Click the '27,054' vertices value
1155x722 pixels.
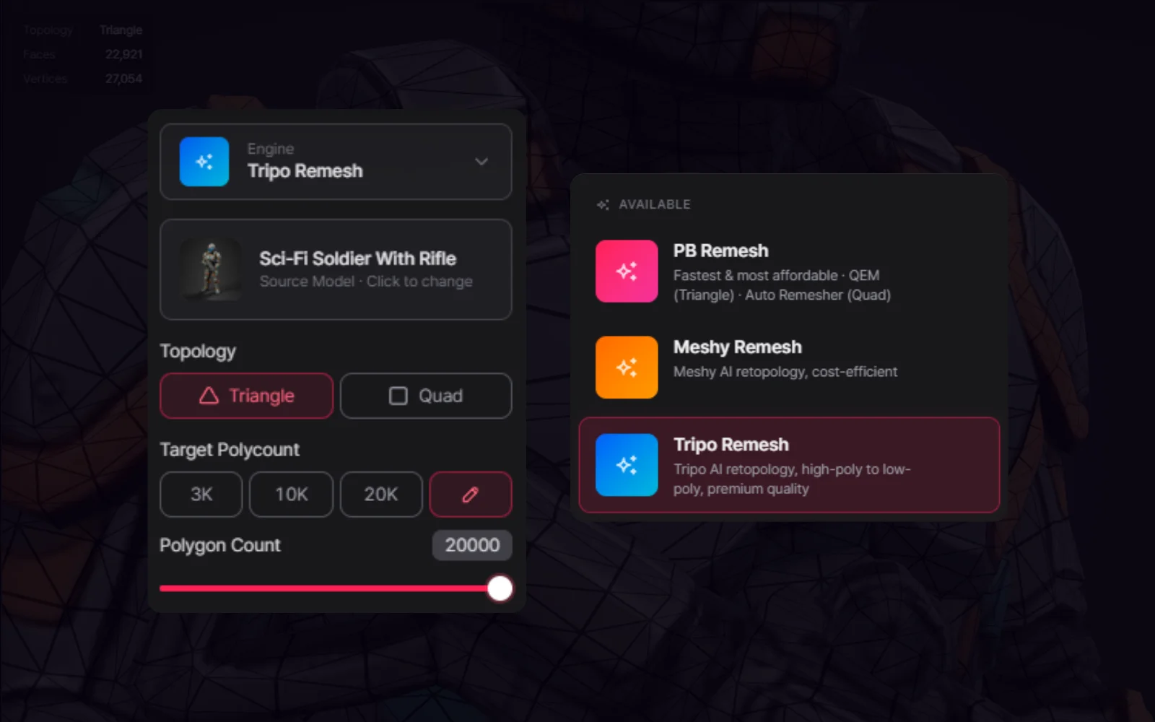coord(123,79)
